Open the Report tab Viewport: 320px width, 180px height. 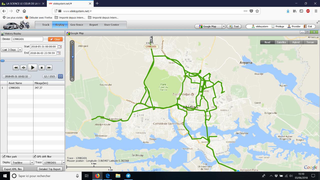pos(93,25)
